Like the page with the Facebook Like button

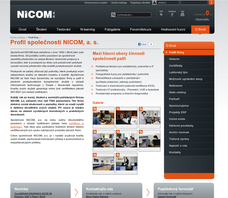pyautogui.click(x=142, y=44)
